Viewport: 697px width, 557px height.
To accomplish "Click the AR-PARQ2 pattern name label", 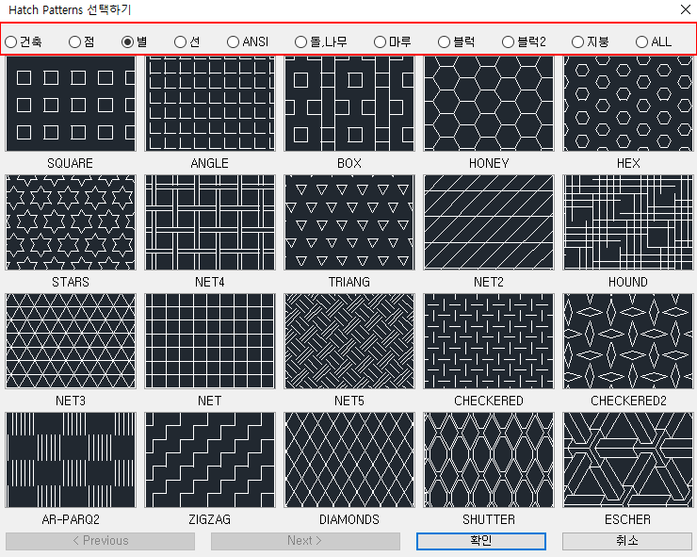I will coord(71,519).
